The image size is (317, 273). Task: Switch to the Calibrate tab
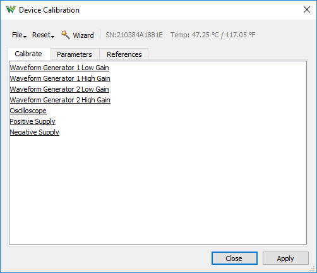click(x=28, y=54)
